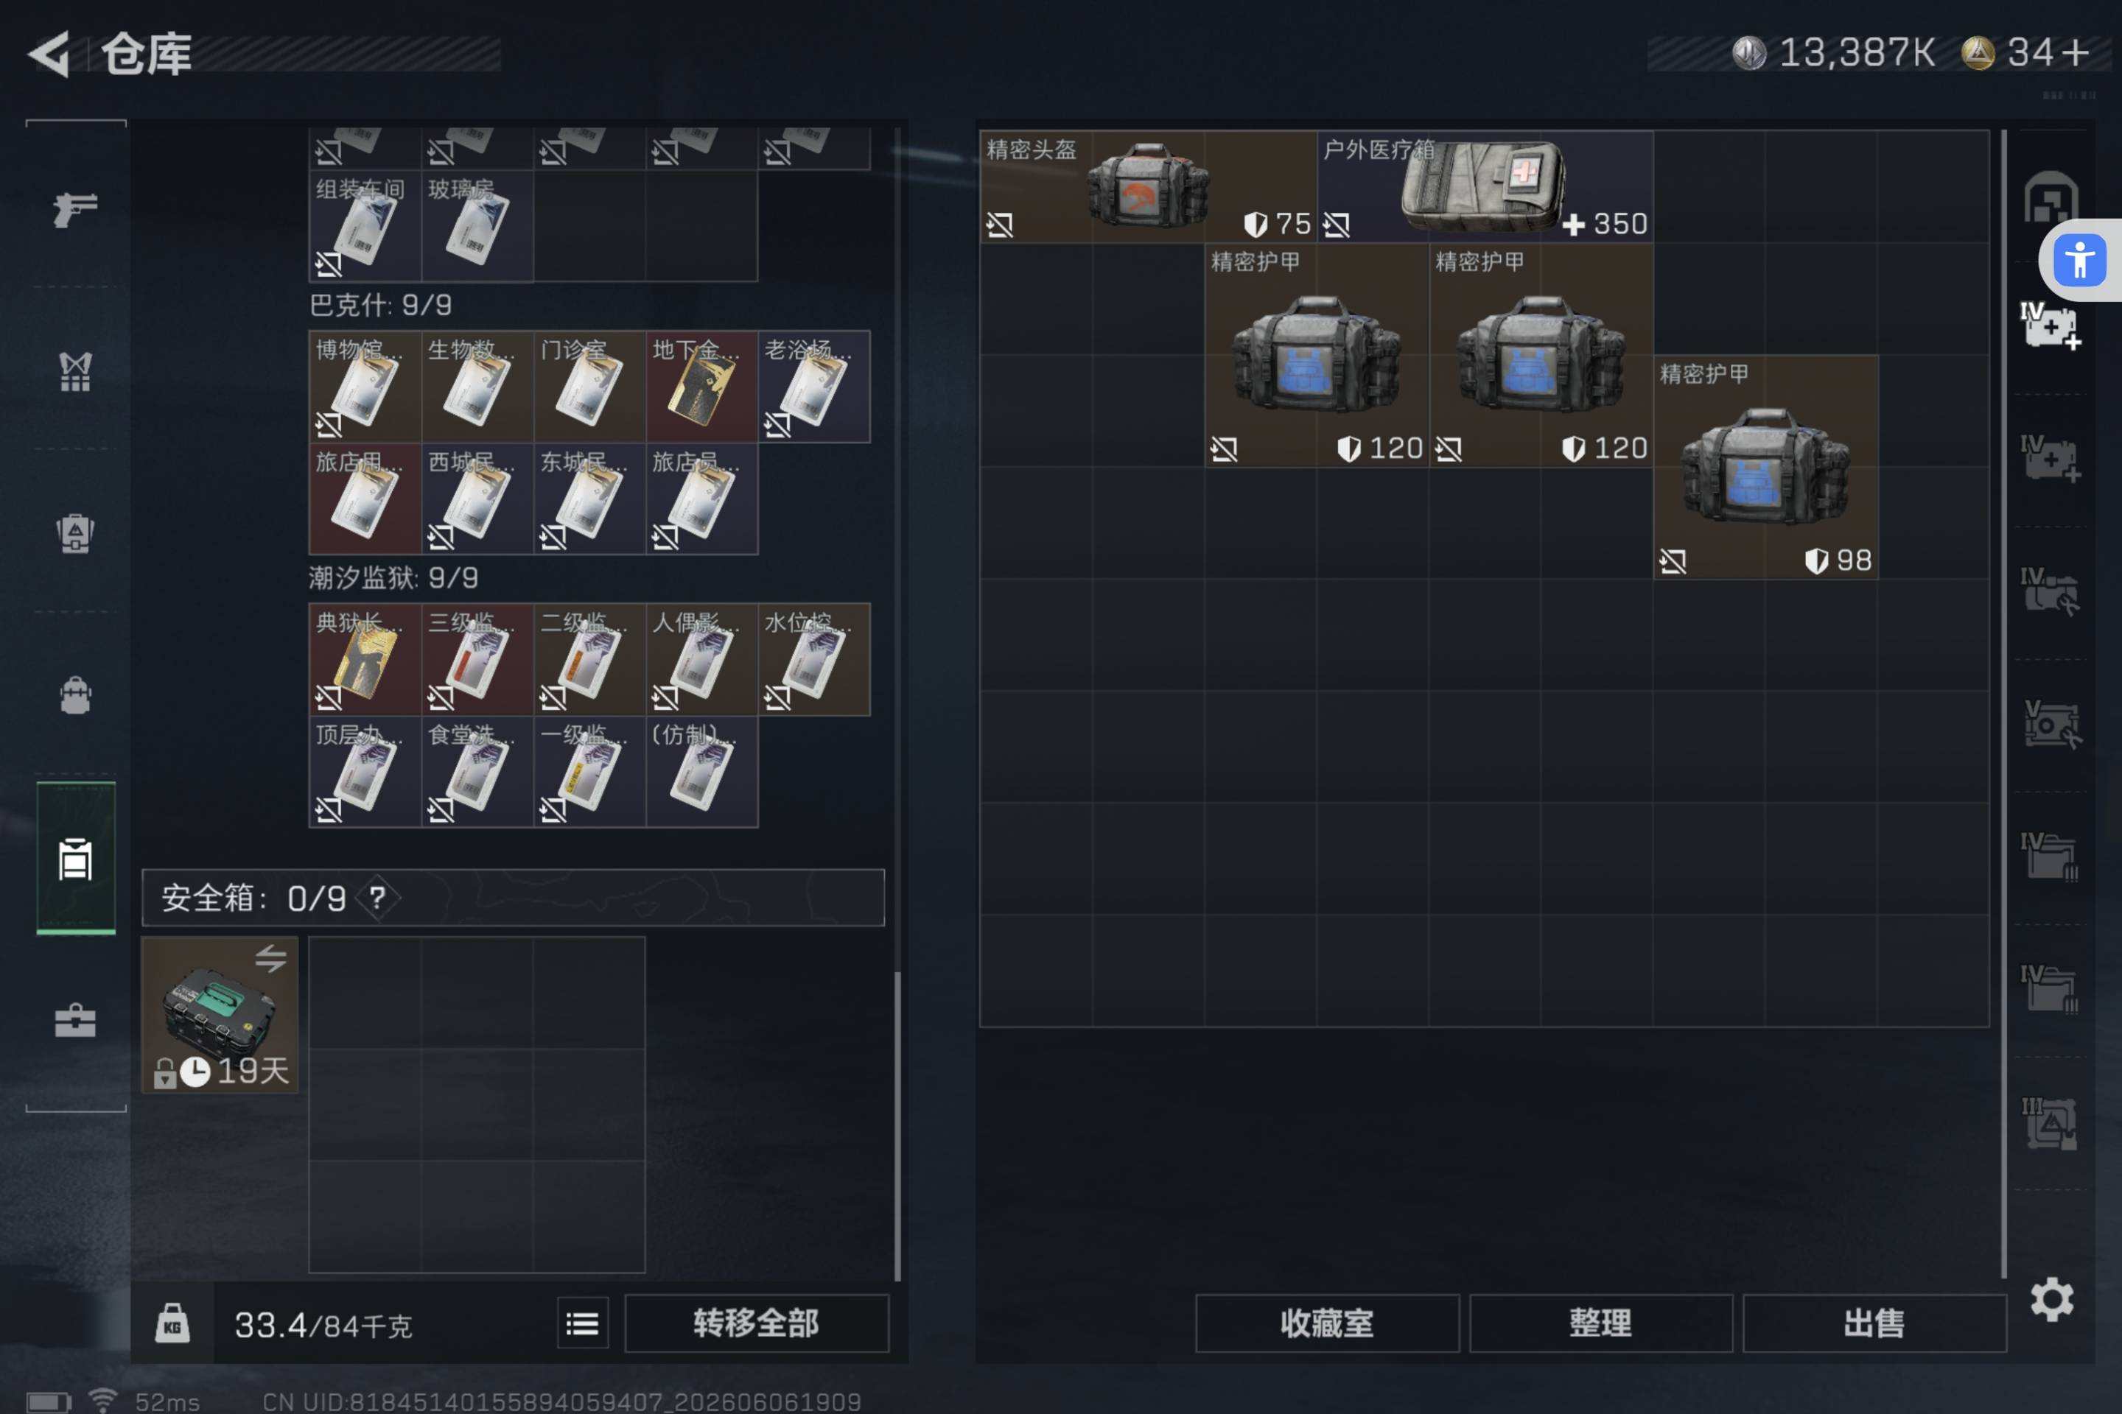Screen dimensions: 2122x1414
Task: Select the 旅店员 keycard
Action: (702, 499)
